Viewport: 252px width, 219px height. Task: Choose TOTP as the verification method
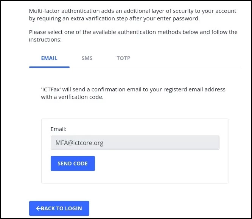pyautogui.click(x=123, y=58)
